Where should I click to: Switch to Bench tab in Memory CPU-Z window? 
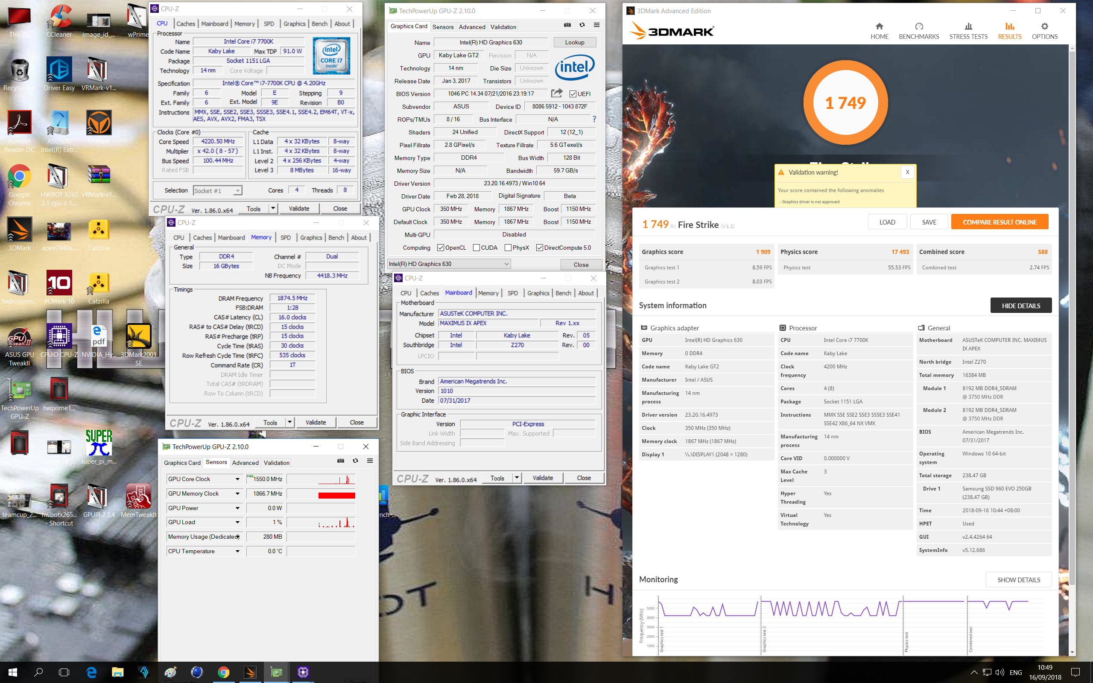(336, 238)
